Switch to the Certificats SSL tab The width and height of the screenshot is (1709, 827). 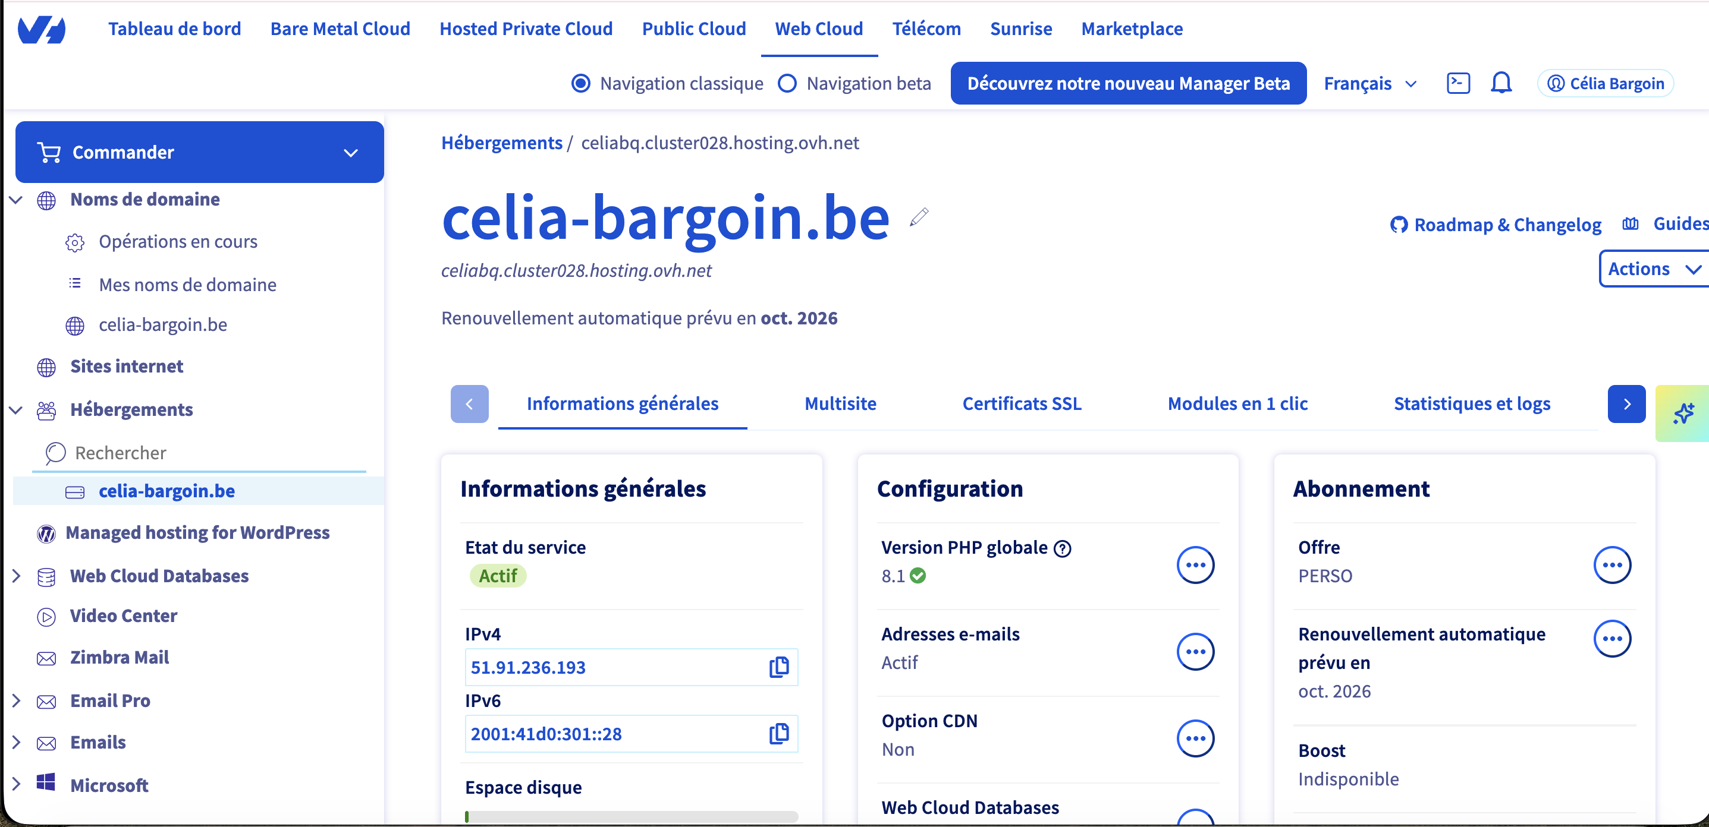pyautogui.click(x=1022, y=403)
